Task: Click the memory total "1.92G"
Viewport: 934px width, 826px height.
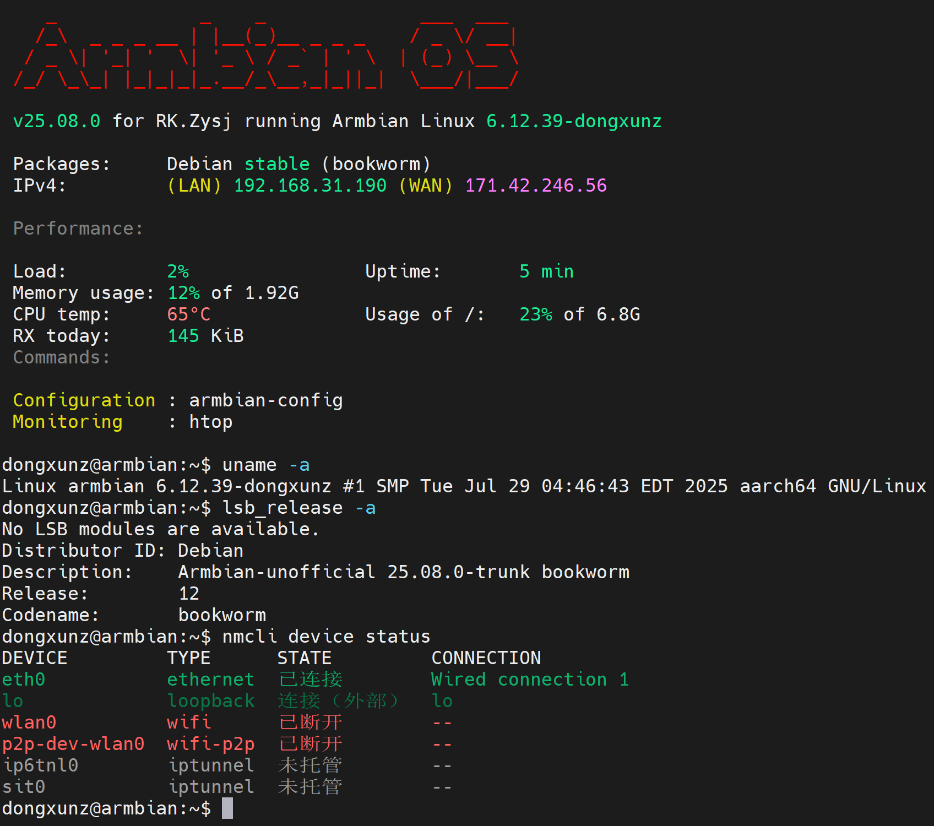Action: (271, 293)
